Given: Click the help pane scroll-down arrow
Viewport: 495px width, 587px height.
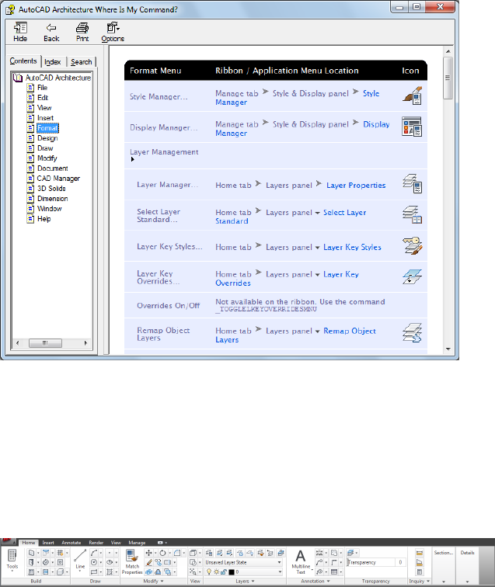Looking at the screenshot, I should click(448, 349).
